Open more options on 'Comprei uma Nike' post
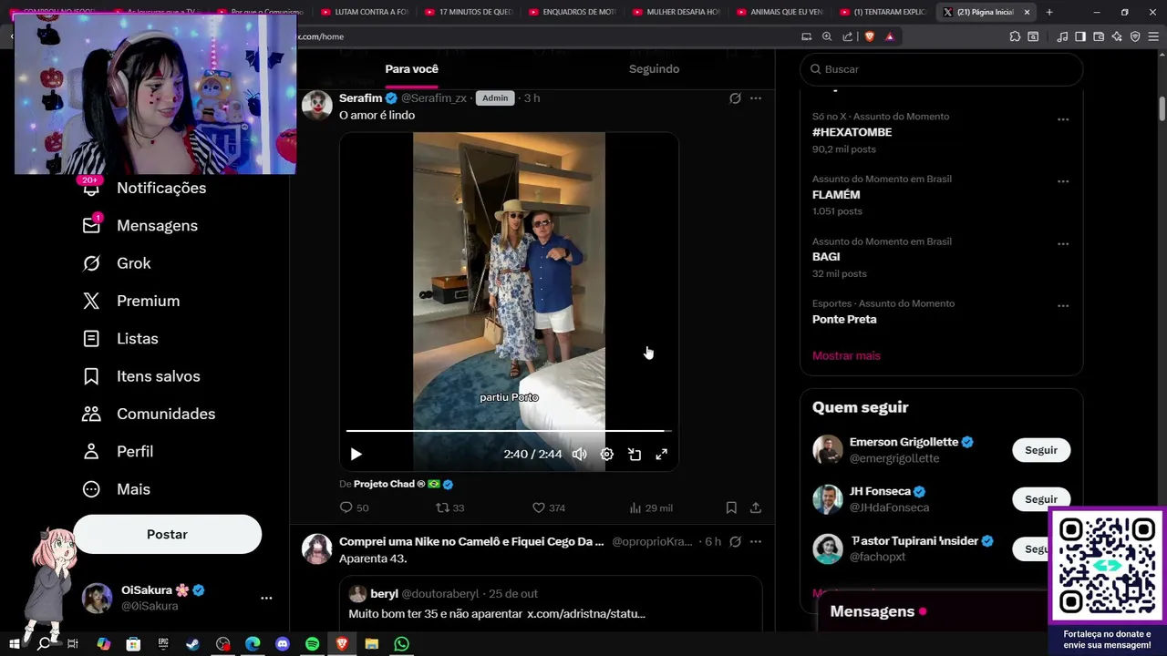 point(756,542)
